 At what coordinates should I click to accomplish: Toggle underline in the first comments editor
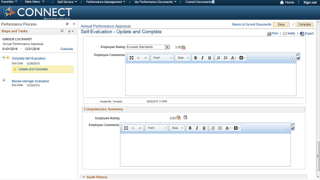(x=209, y=58)
